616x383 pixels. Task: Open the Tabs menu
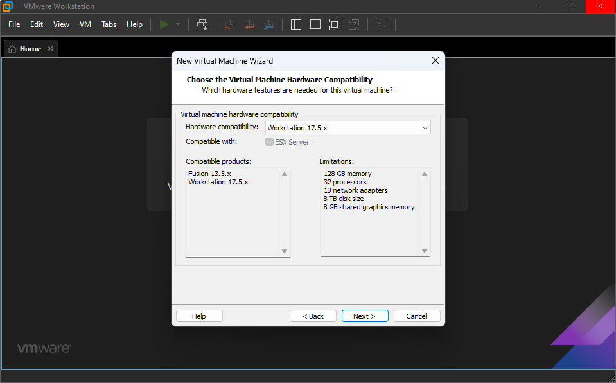click(109, 24)
